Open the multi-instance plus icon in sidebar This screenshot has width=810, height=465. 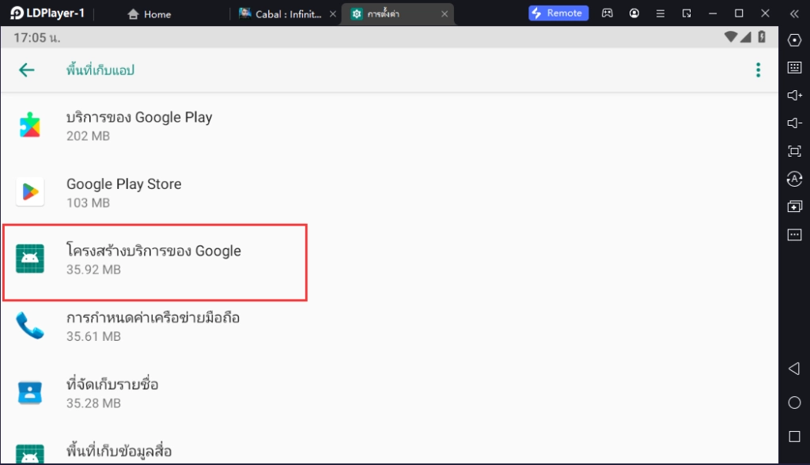click(794, 206)
